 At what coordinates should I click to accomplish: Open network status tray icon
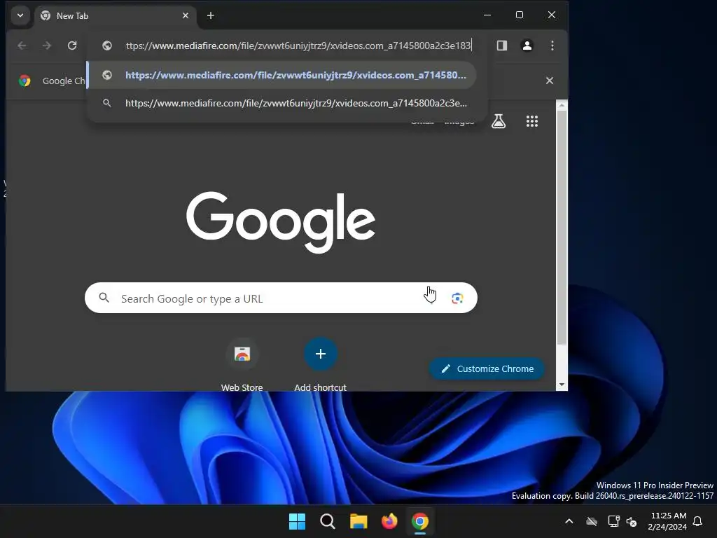[x=613, y=521]
